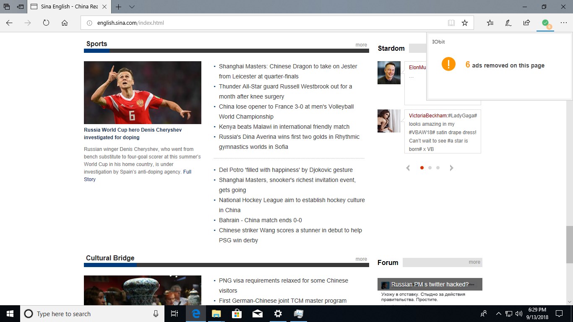Open the Windows Start menu
Image resolution: width=573 pixels, height=322 pixels.
(10, 314)
